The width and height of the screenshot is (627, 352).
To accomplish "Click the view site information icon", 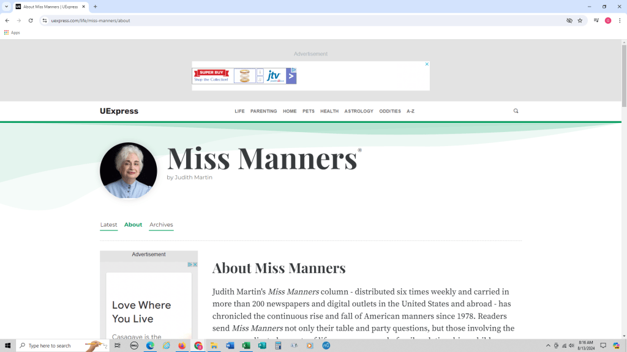I will pos(45,20).
